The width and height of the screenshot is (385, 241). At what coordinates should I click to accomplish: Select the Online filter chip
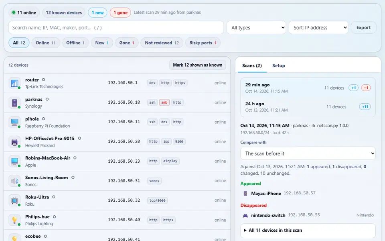[46, 43]
